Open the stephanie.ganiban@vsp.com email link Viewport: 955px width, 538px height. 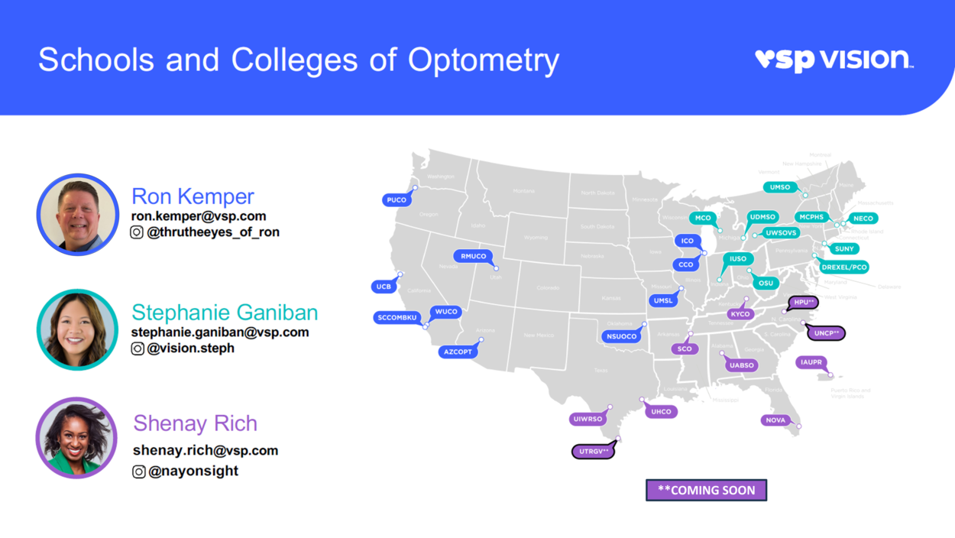[220, 332]
